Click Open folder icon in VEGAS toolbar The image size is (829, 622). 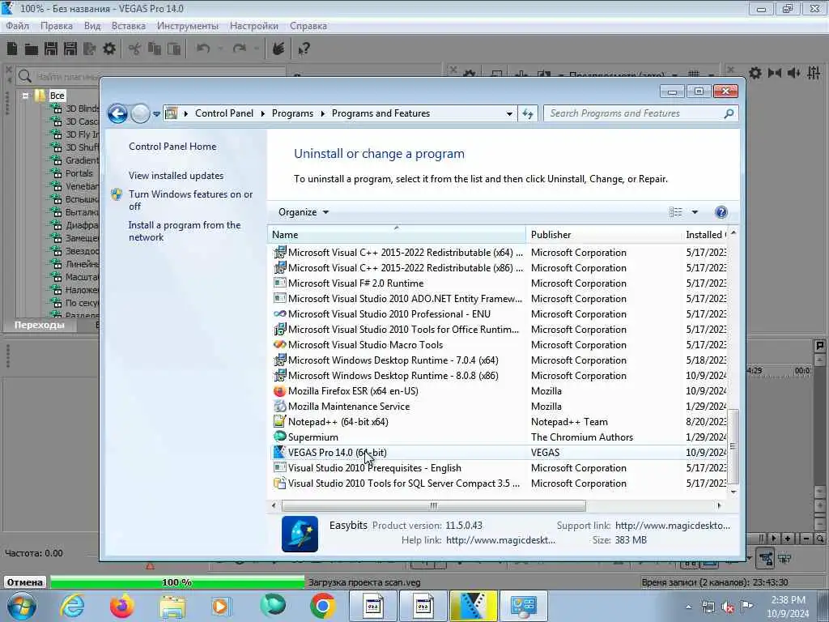point(32,49)
